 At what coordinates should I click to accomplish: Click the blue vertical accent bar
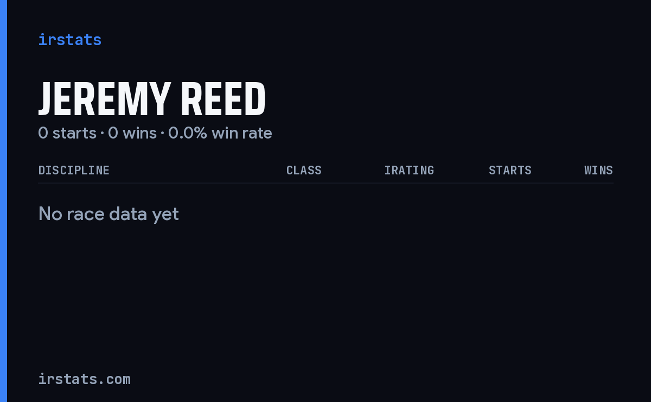3,201
